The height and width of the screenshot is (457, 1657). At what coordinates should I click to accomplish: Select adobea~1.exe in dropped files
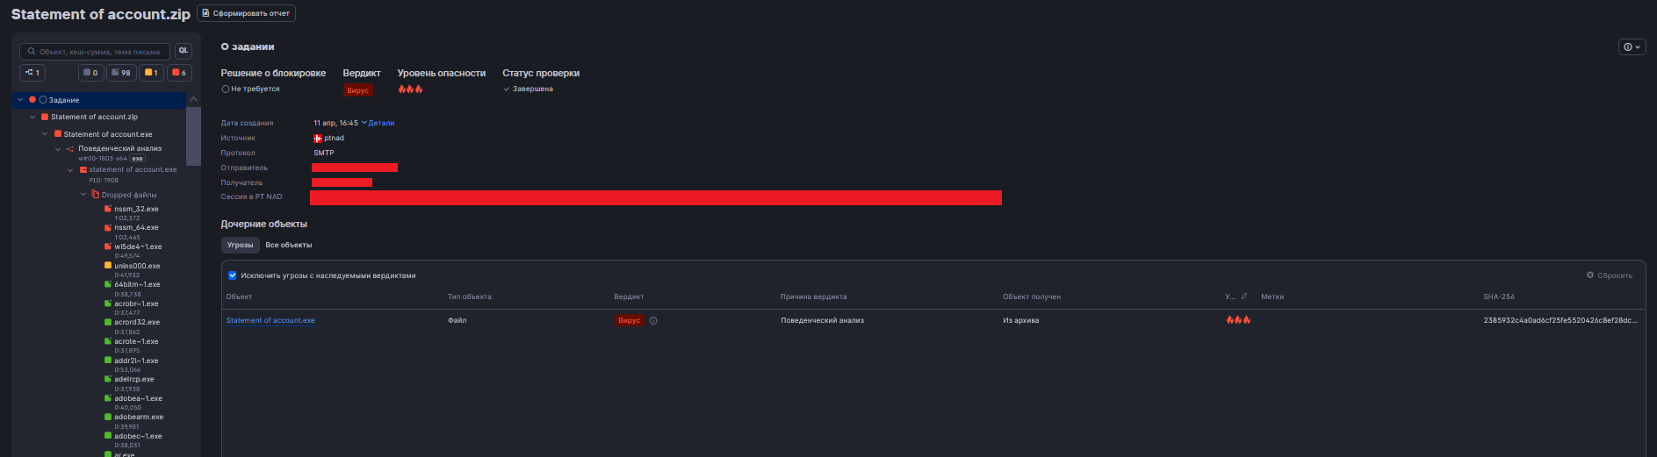tap(138, 398)
